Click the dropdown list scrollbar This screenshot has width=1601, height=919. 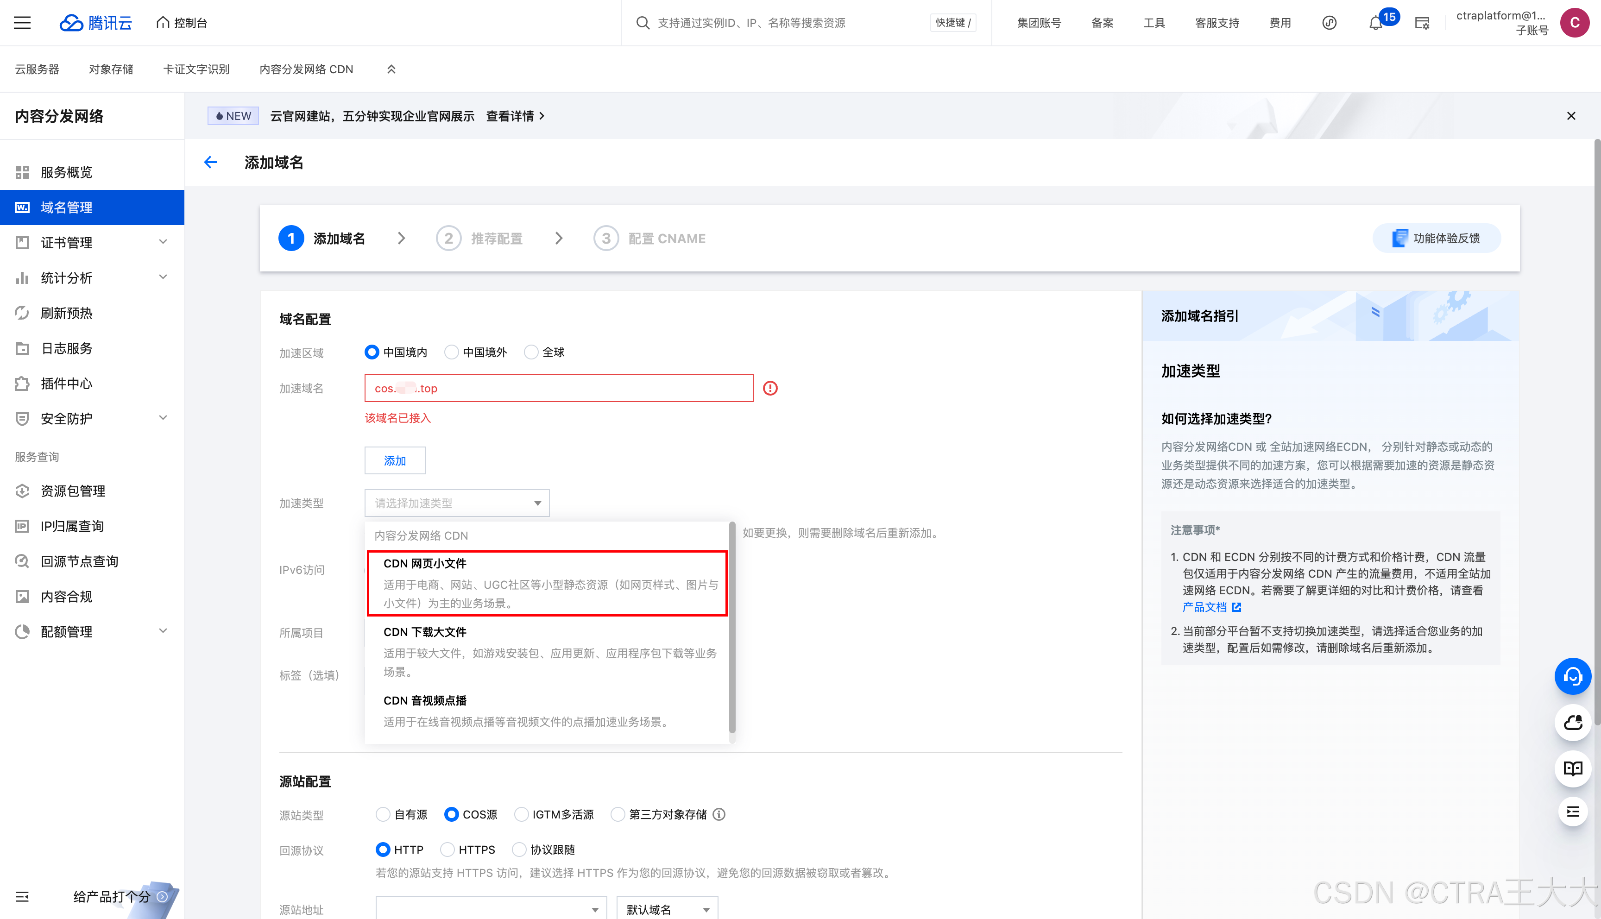pos(732,628)
